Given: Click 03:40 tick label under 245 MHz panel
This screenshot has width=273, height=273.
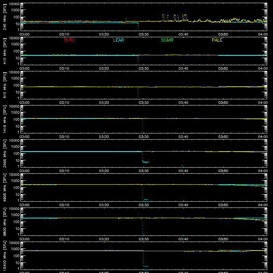Looking at the screenshot, I should pos(183,34).
